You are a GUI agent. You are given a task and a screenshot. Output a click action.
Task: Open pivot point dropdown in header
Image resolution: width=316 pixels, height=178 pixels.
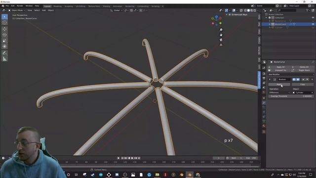tap(126, 10)
